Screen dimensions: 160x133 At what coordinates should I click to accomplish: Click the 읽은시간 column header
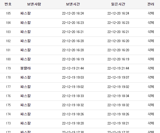[x=118, y=4]
